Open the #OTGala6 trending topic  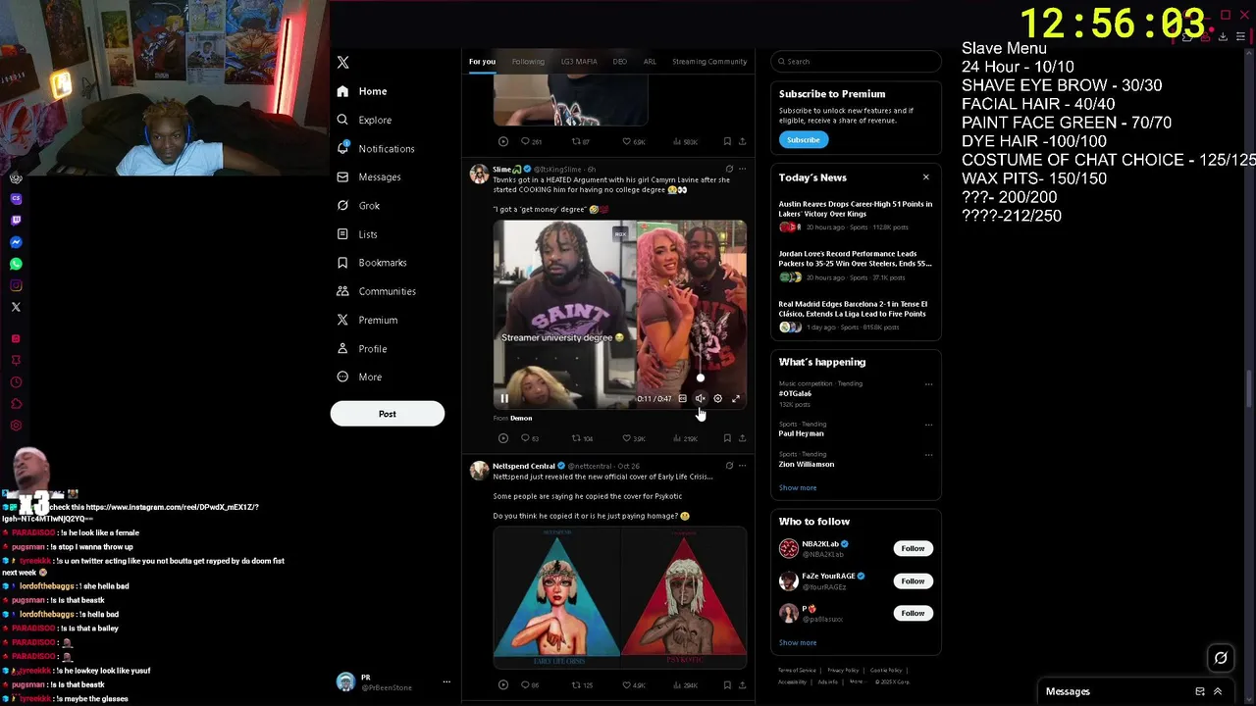[795, 393]
